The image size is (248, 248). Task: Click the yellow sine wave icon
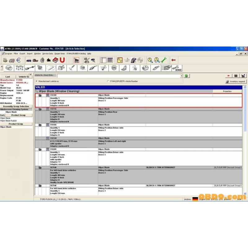pyautogui.click(x=120, y=60)
